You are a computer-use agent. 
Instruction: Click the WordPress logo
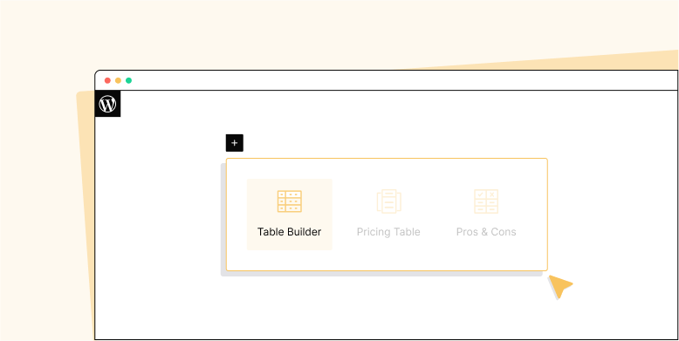[108, 105]
